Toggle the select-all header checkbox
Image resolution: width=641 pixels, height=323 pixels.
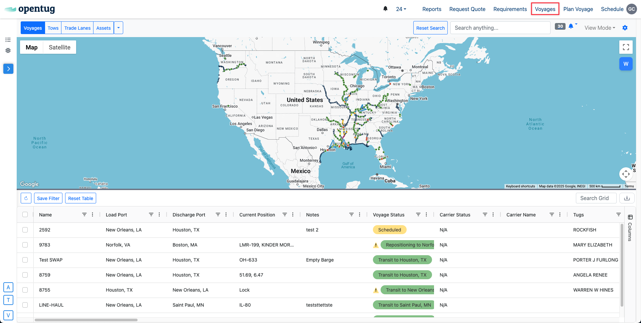tap(25, 214)
